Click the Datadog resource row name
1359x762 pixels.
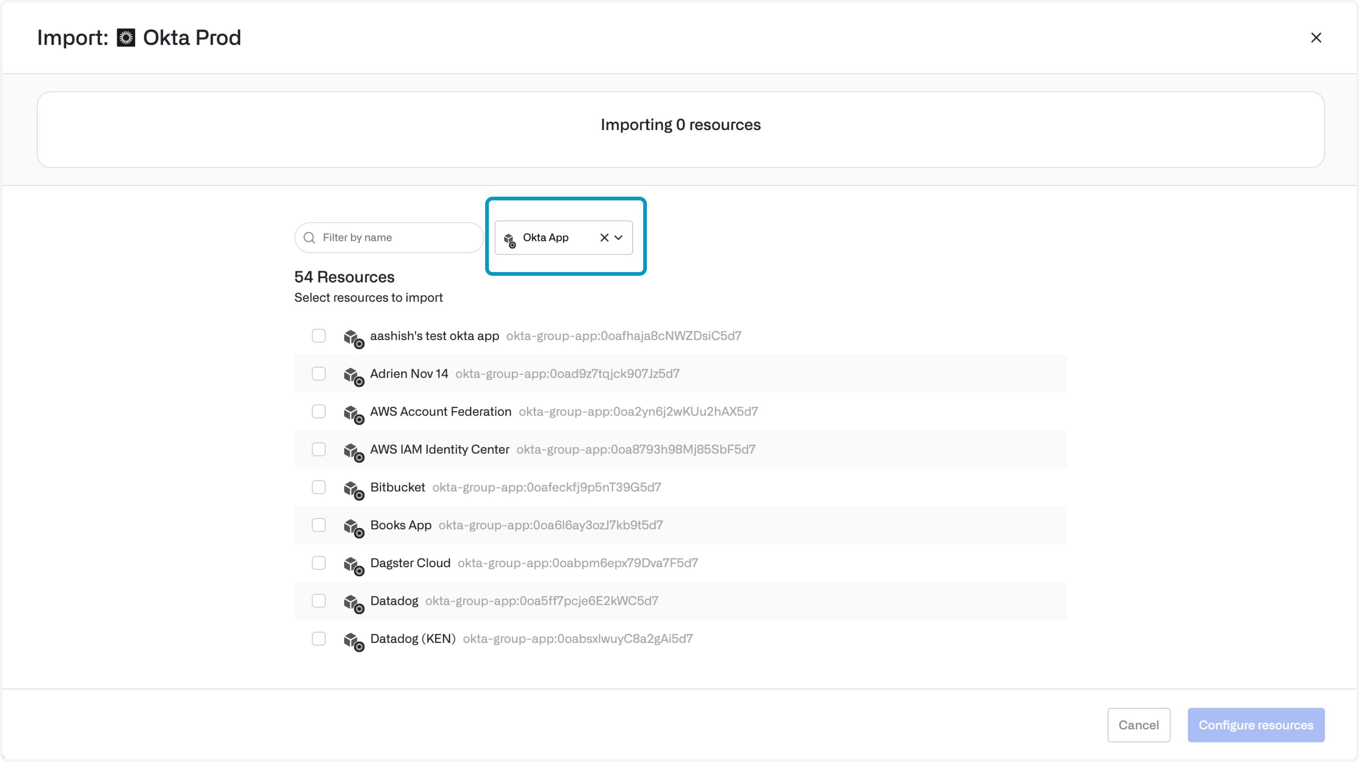(394, 601)
